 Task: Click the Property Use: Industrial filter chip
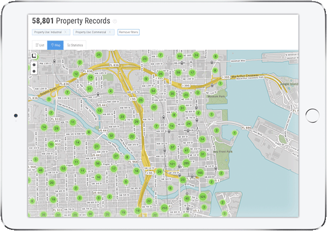(51, 32)
